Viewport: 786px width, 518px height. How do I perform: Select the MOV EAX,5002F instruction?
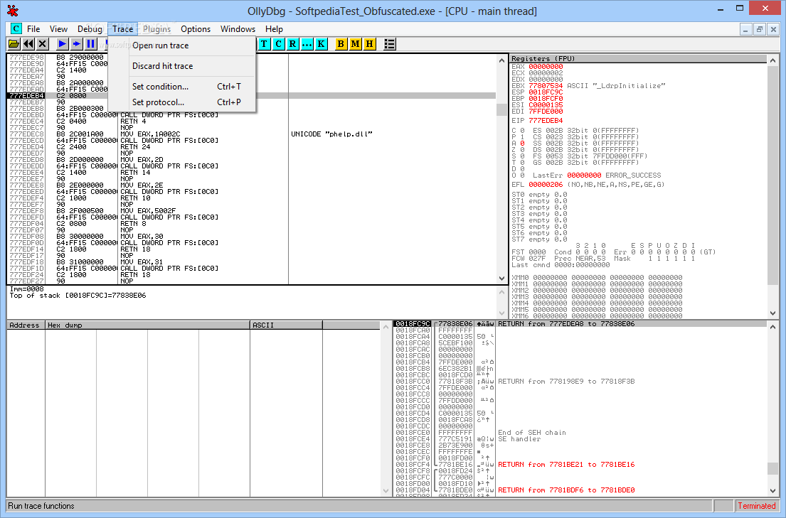click(x=149, y=211)
